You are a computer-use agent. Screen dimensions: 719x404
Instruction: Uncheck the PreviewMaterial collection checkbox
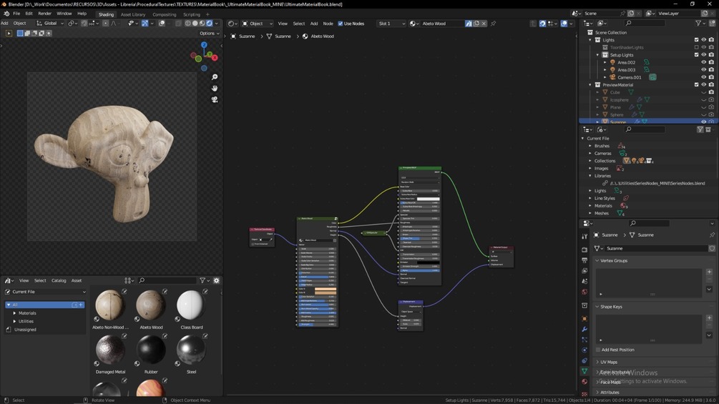pyautogui.click(x=696, y=85)
